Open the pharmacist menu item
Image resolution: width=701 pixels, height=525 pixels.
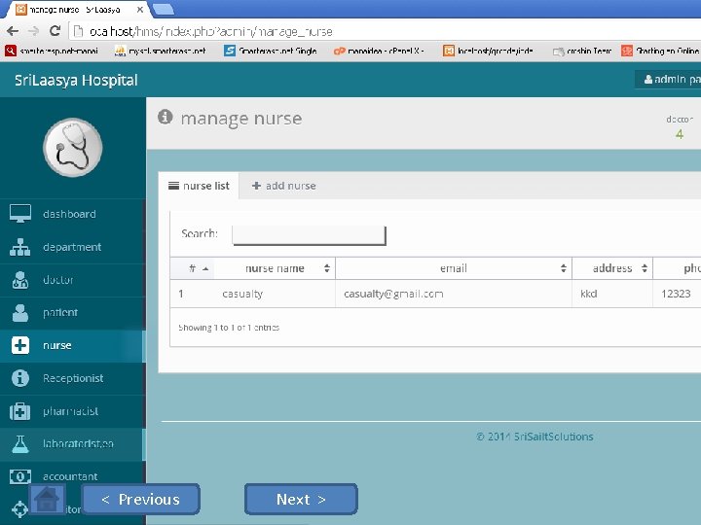click(70, 411)
